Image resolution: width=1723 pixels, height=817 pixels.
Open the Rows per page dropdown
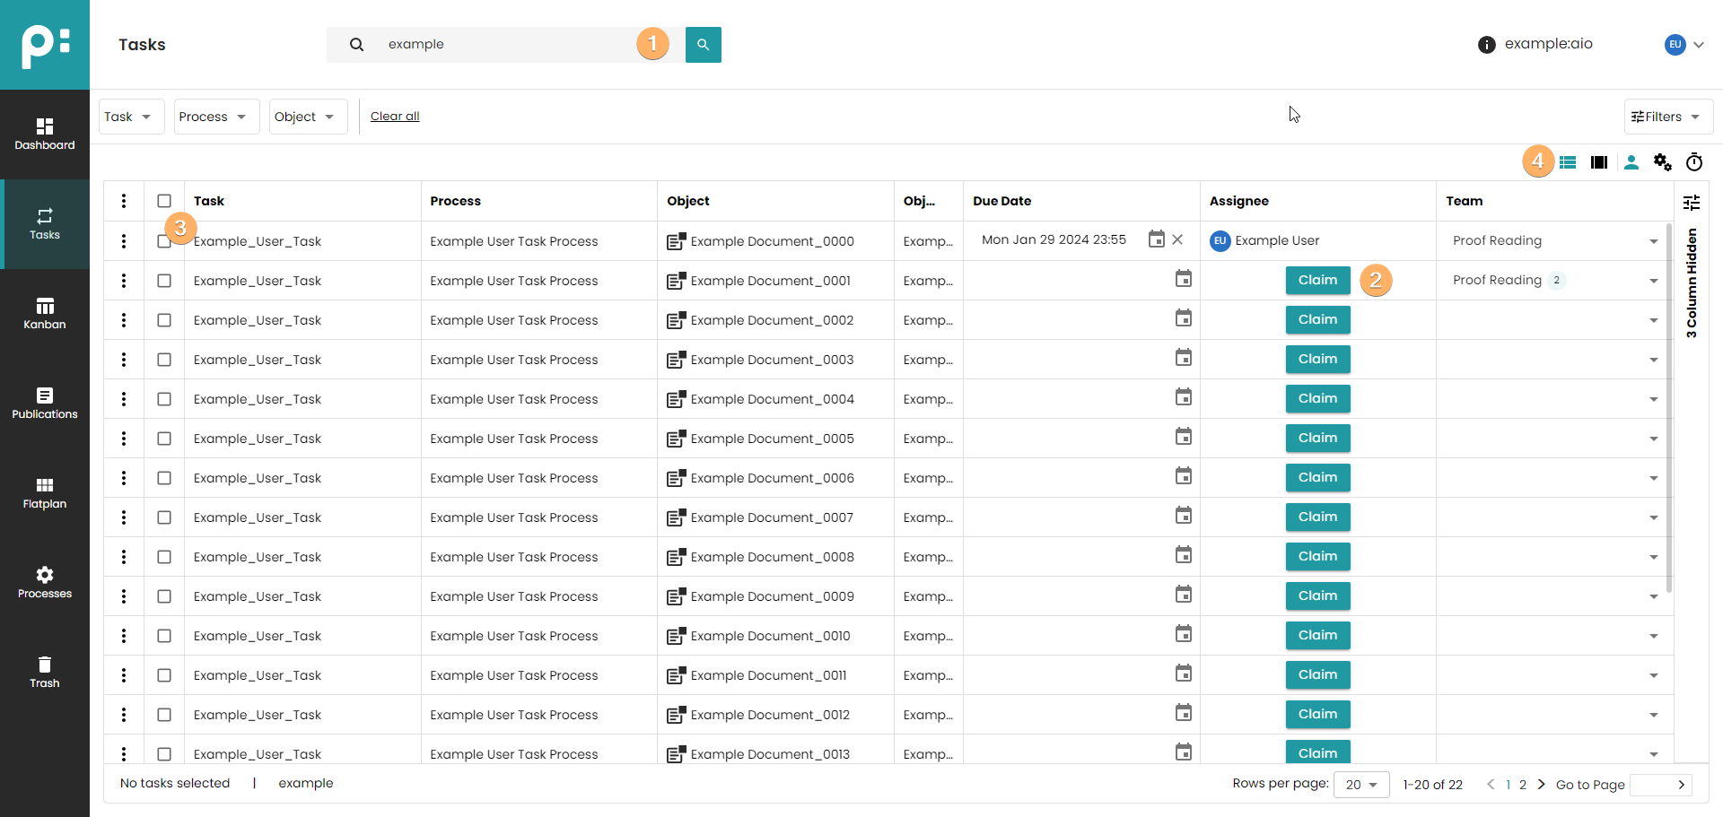[x=1360, y=785]
